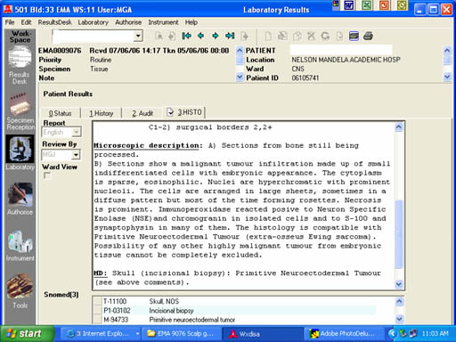The width and height of the screenshot is (456, 342).
Task: Open the Report language English dropdown
Action: [77, 132]
